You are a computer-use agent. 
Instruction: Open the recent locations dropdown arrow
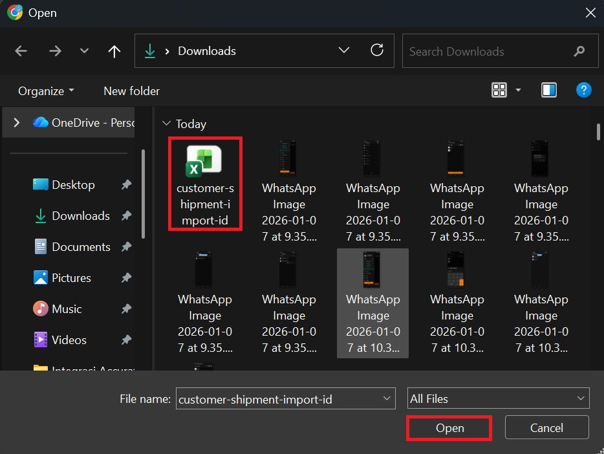(x=84, y=51)
